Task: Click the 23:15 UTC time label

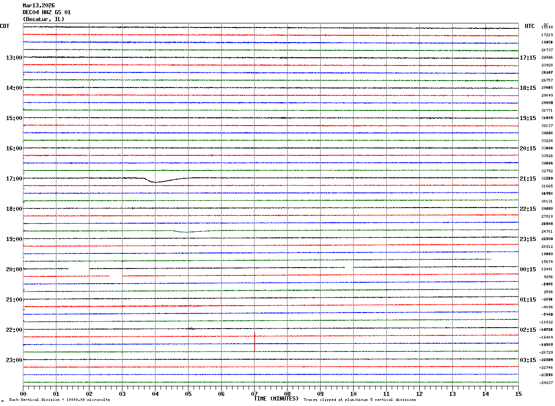Action: tap(528, 239)
